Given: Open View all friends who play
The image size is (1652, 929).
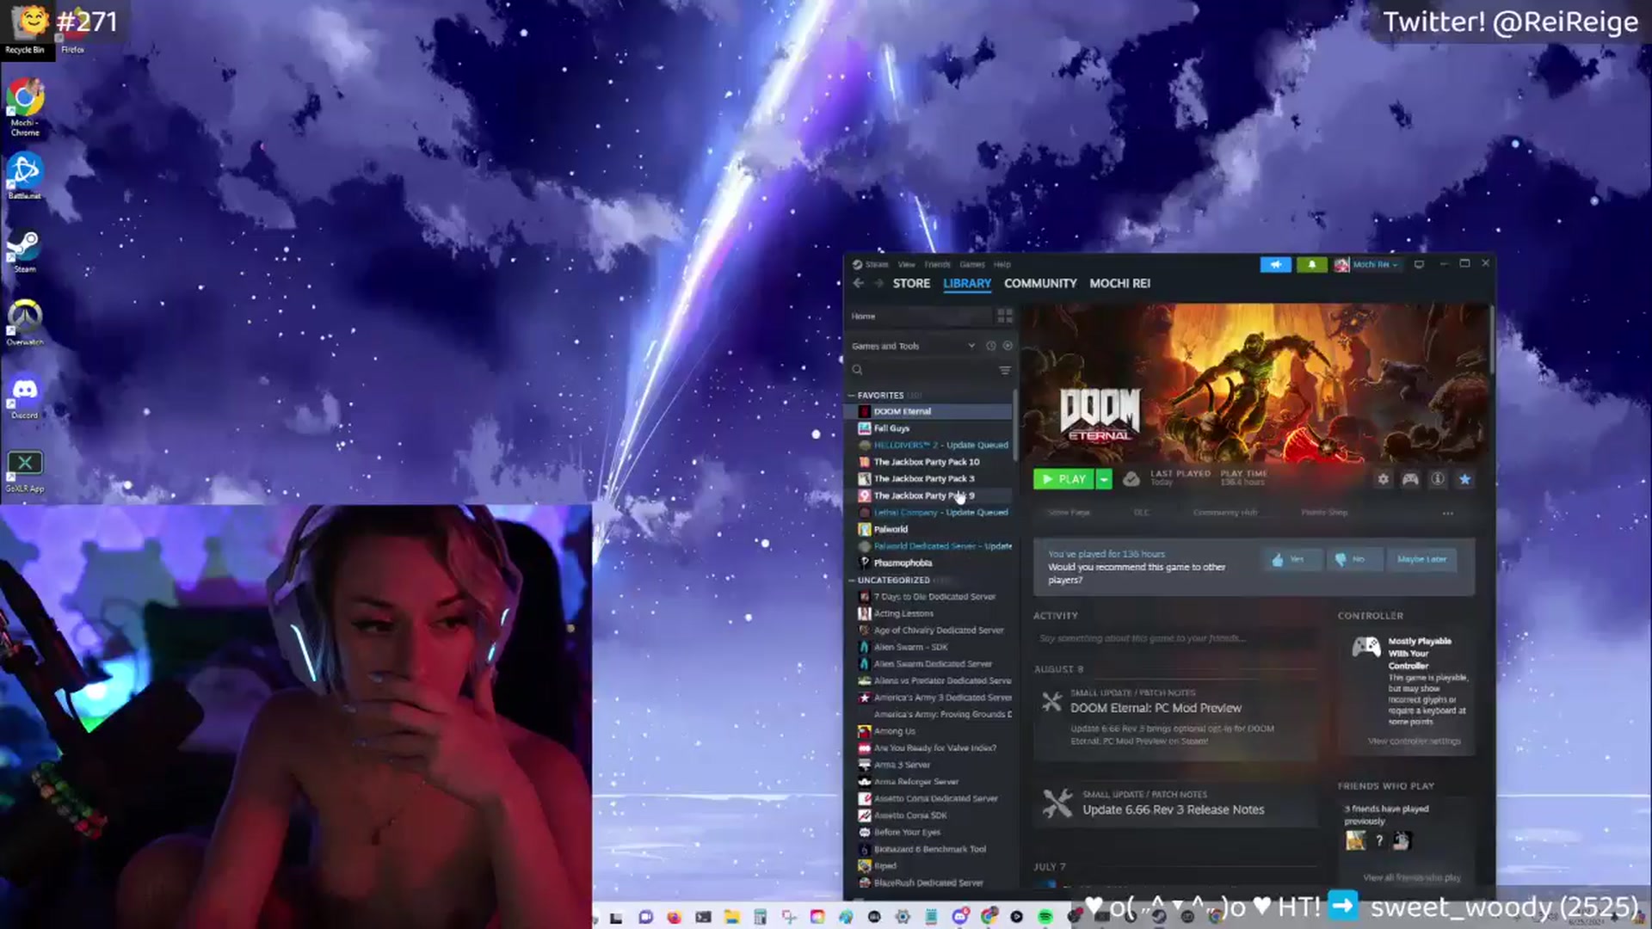Looking at the screenshot, I should (x=1411, y=878).
